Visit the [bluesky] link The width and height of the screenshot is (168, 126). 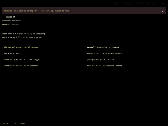(128, 4)
